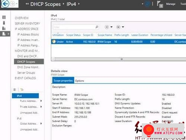Click Subnet Mask value 255.255.0.0
Viewport: 186px width, 140px height.
pos(81,117)
